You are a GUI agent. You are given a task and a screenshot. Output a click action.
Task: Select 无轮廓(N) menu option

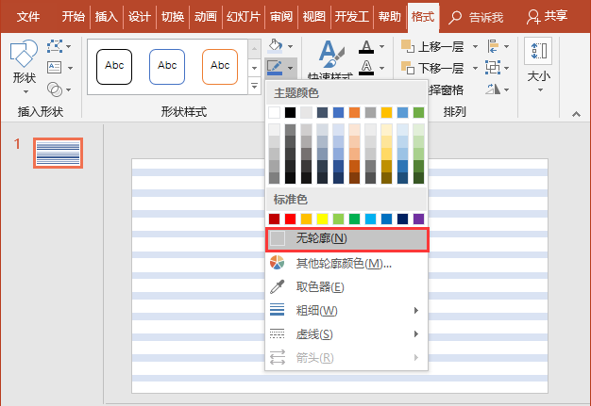pos(346,239)
